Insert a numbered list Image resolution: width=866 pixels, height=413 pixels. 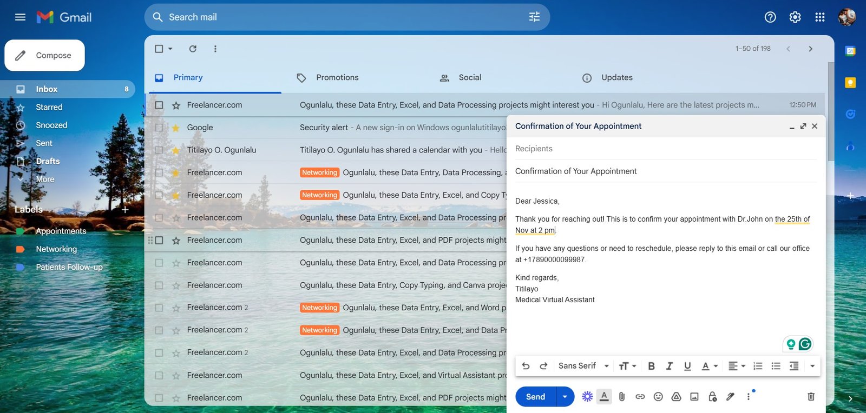758,366
